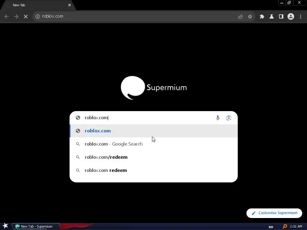This screenshot has width=307, height=230.
Task: Open the on-screen keyboard tray icon
Action: [271, 227]
